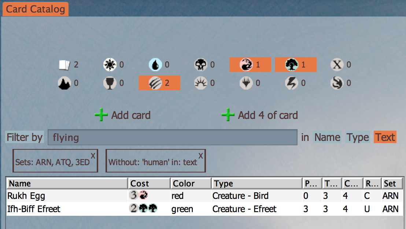Remove the Sets: ARN, ATQ, 3ED filter
Viewport: 406px width, 229px height.
[93, 156]
